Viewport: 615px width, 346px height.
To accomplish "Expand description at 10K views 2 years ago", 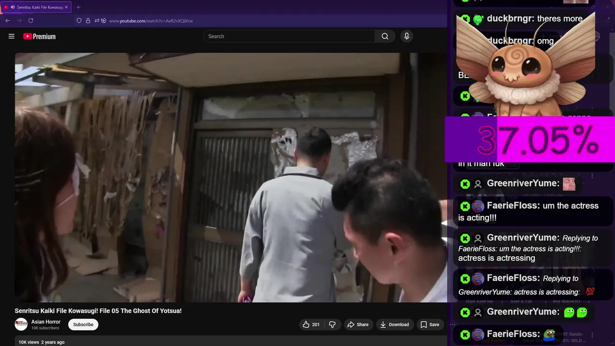I will click(41, 342).
